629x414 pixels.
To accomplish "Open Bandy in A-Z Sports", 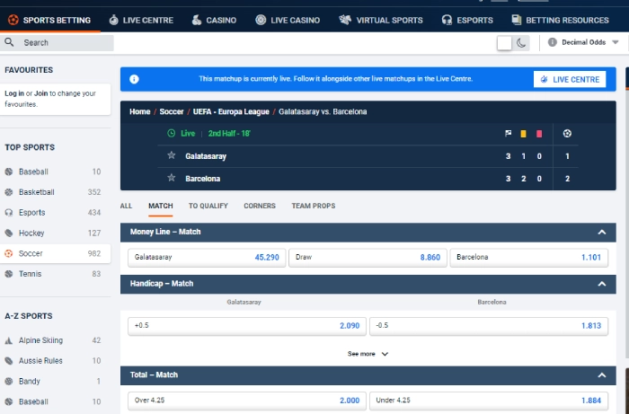I will (55, 382).
